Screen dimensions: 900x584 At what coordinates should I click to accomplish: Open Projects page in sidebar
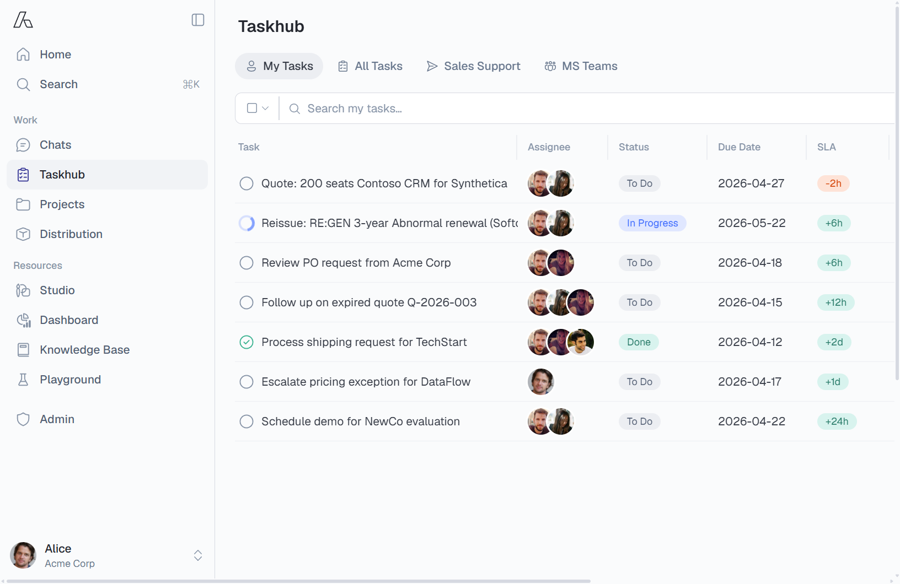click(107, 204)
